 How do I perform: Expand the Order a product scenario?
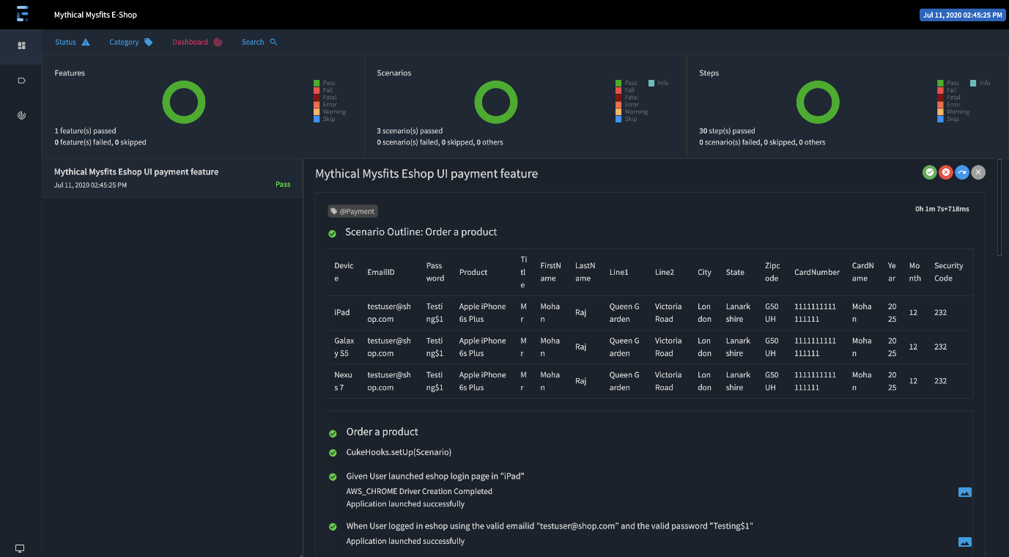[382, 432]
